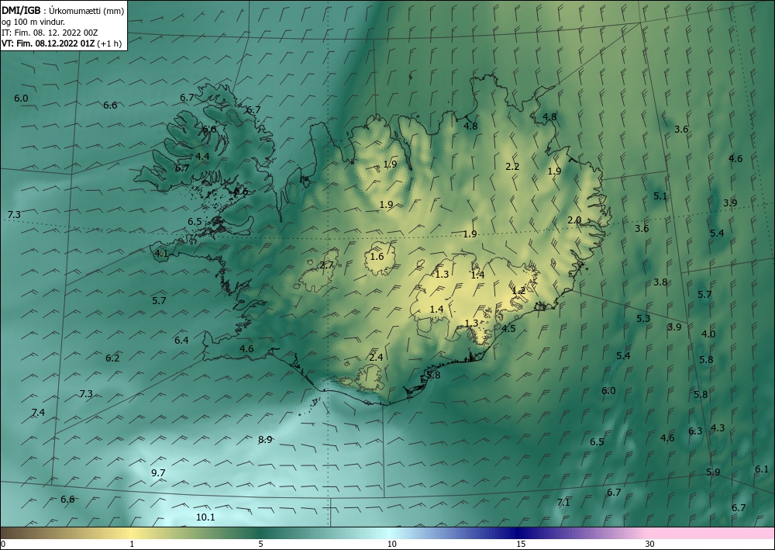Click the 7.4 value on the map

pyautogui.click(x=38, y=412)
